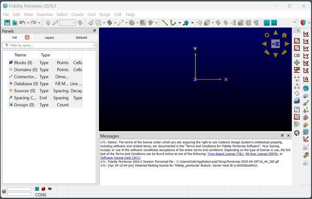Toggle the database visibility eye icon
Screen dimensions: 312x199
pos(306,117)
